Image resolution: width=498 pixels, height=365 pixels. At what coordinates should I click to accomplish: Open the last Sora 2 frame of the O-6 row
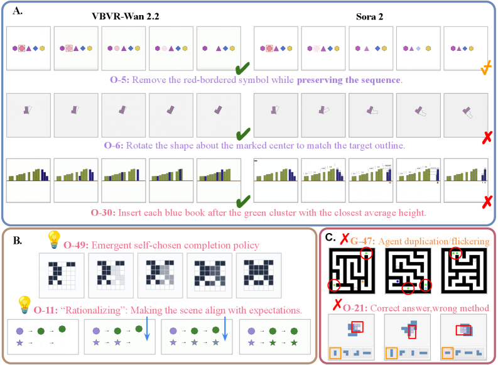[466, 116]
